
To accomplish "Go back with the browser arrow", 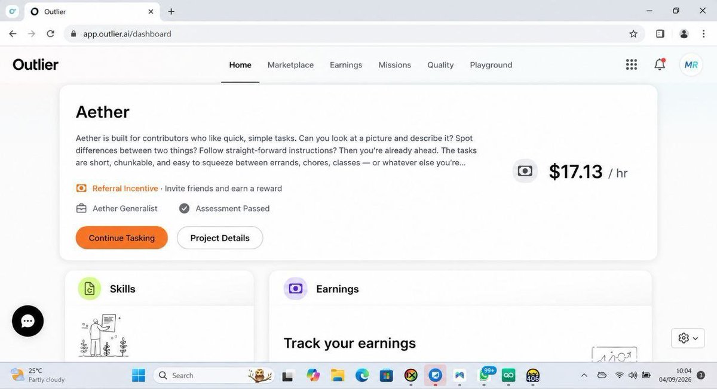I will [13, 34].
